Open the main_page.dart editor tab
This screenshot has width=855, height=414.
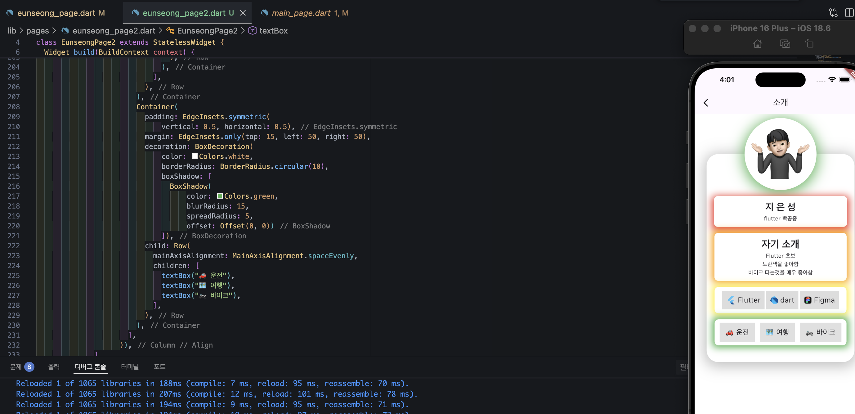304,13
